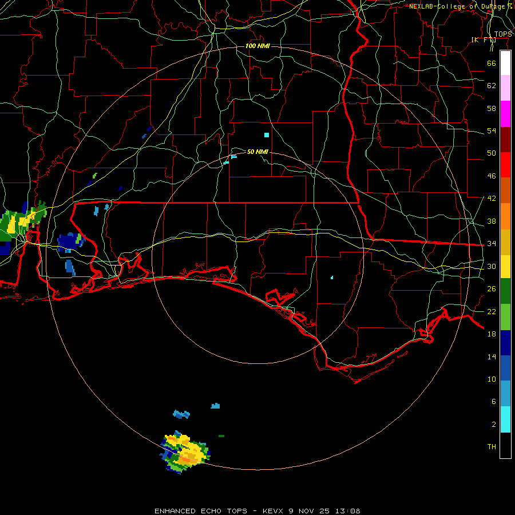This screenshot has height=515, width=515.
Task: Click the "50 NMI" range ring label
Action: (257, 152)
